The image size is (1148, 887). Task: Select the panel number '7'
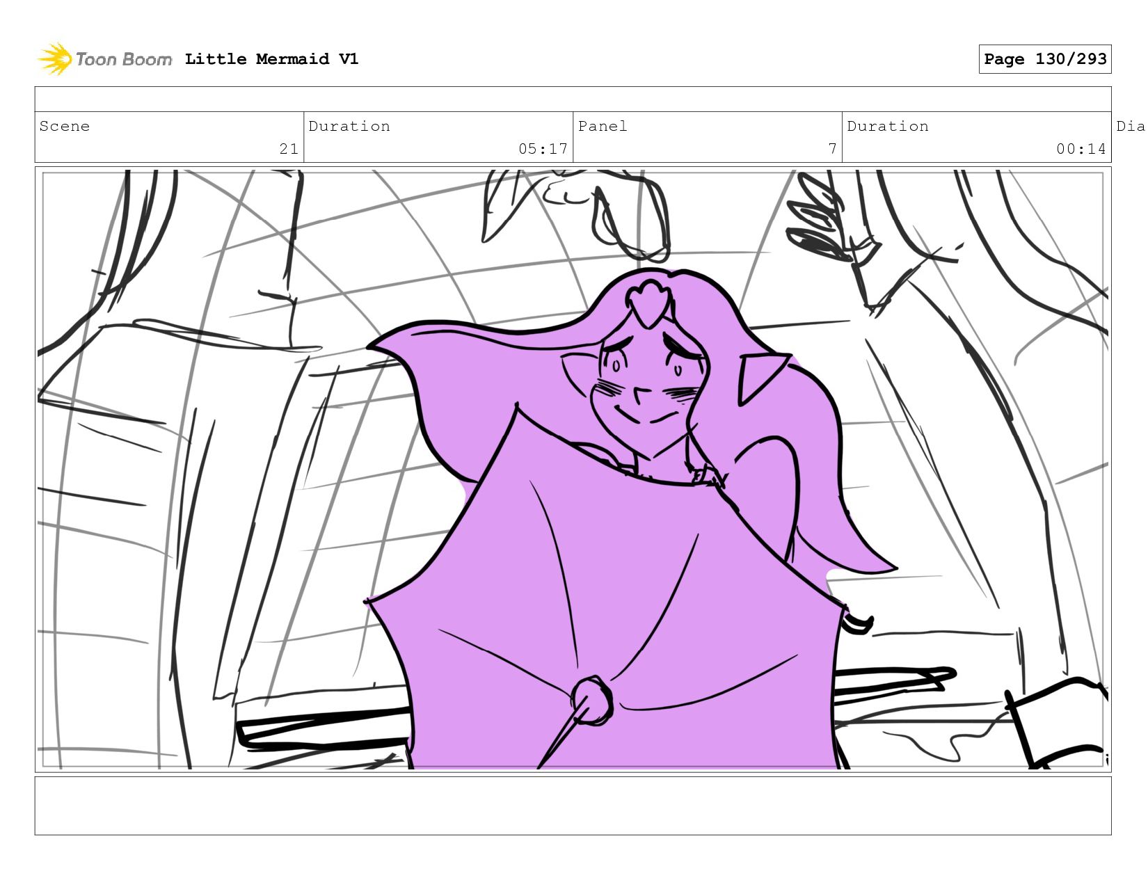(x=832, y=149)
